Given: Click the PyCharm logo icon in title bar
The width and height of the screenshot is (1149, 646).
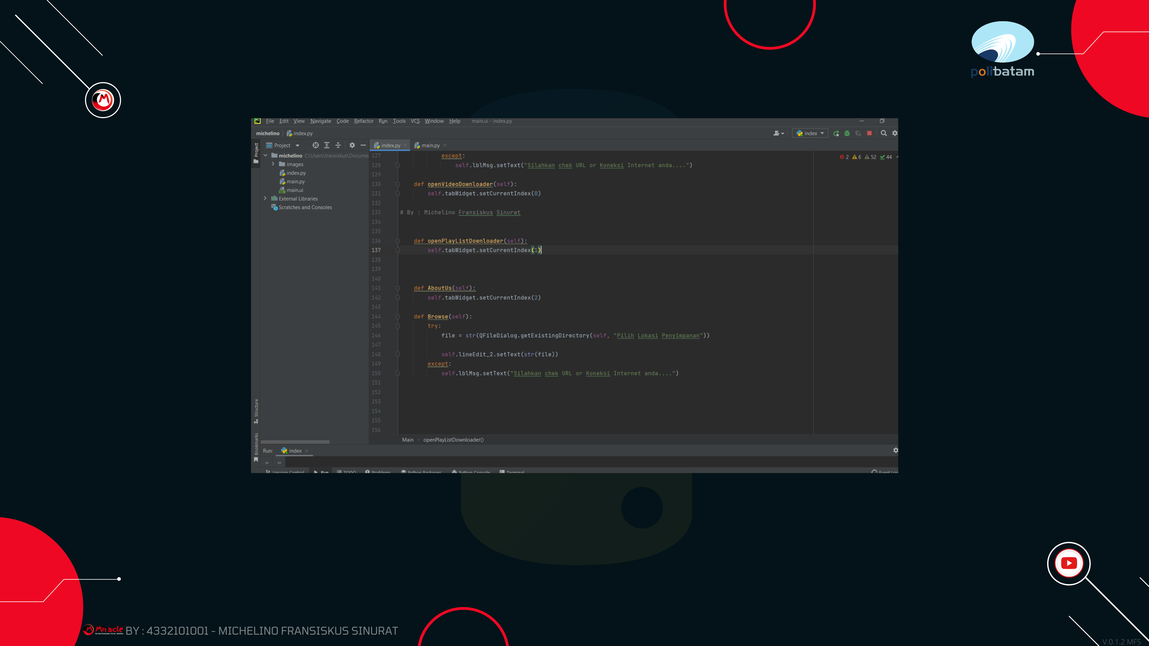Looking at the screenshot, I should coord(257,121).
